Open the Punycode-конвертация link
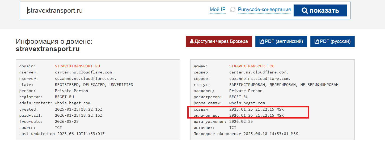Image resolution: width=385 pixels, height=144 pixels. [264, 10]
